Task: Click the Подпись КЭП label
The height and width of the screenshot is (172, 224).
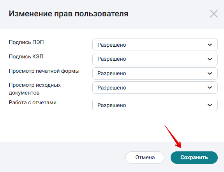Action: 26,57
